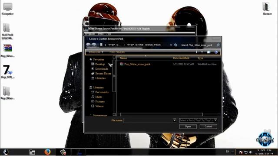Click the volume speaker tray icon
This screenshot has width=278, height=156.
(x=251, y=152)
